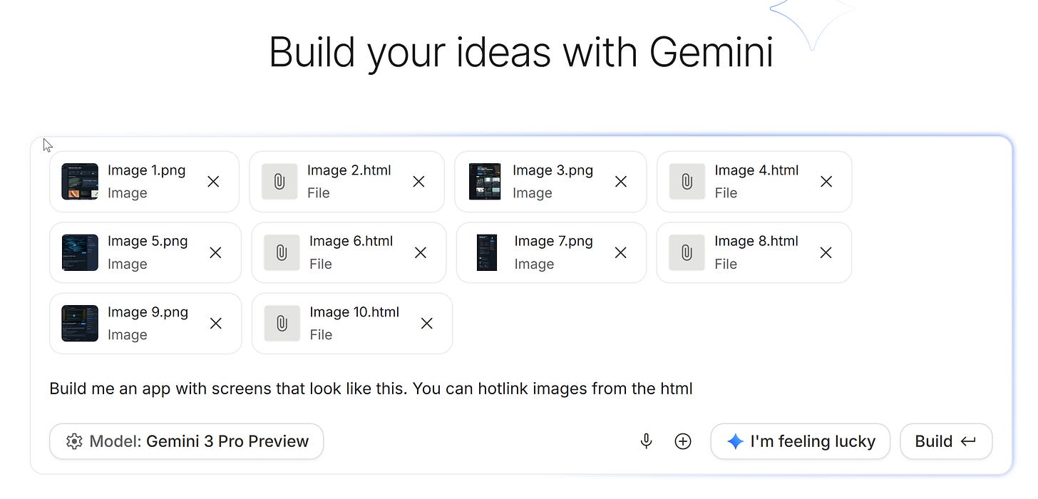1038x499 pixels.
Task: Click the Build button
Action: point(946,441)
